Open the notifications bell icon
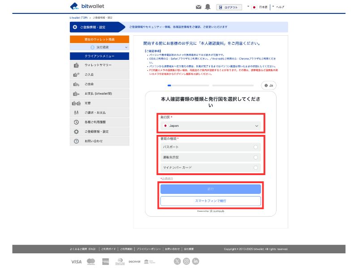Viewport: 358px width, 268px height. click(x=207, y=7)
